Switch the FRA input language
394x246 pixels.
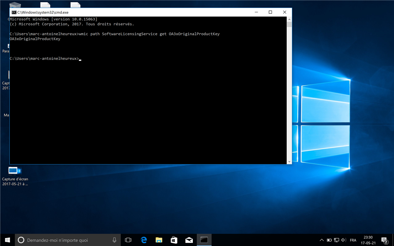pos(353,240)
